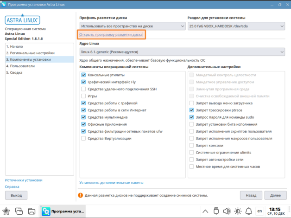Go to step '5. Сводка'
This screenshot has width=291, height=218.
(39, 72)
